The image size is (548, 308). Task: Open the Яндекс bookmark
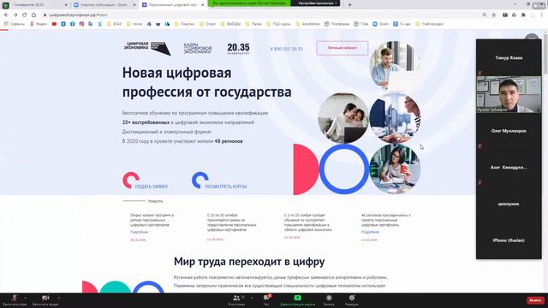(39, 24)
